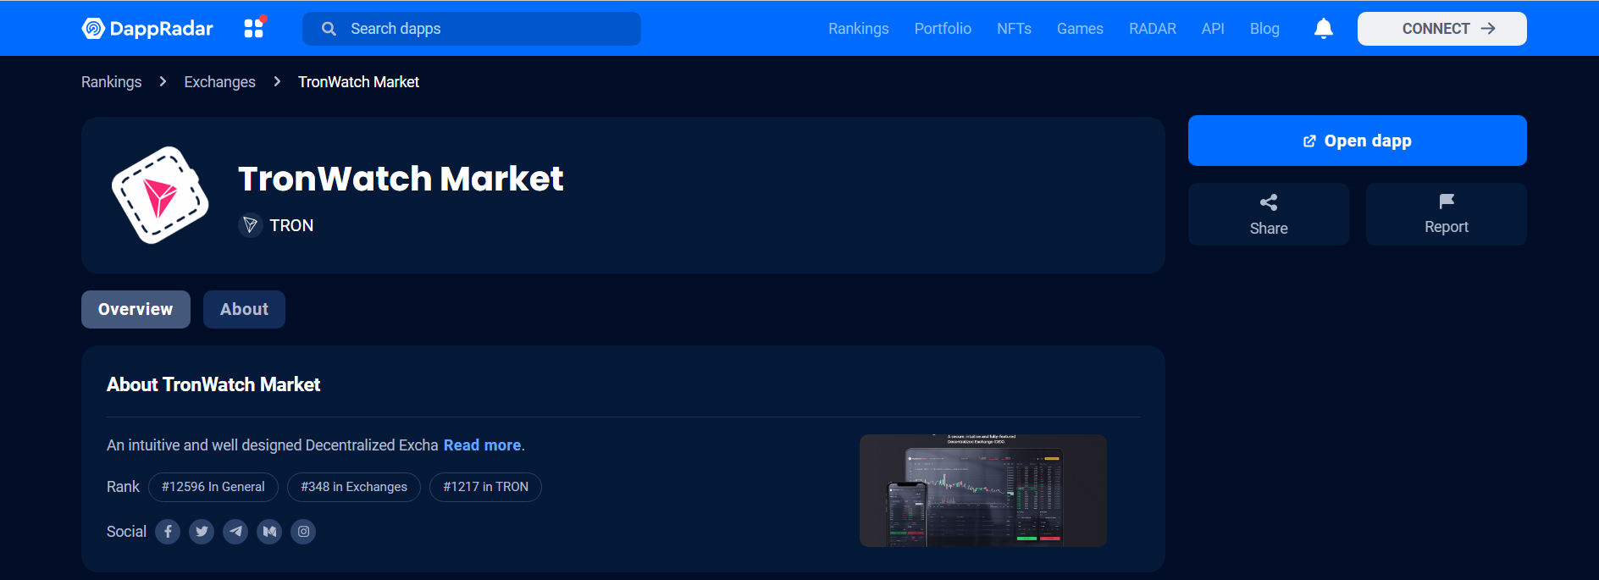This screenshot has width=1599, height=580.
Task: Open notifications bell icon
Action: tap(1323, 29)
